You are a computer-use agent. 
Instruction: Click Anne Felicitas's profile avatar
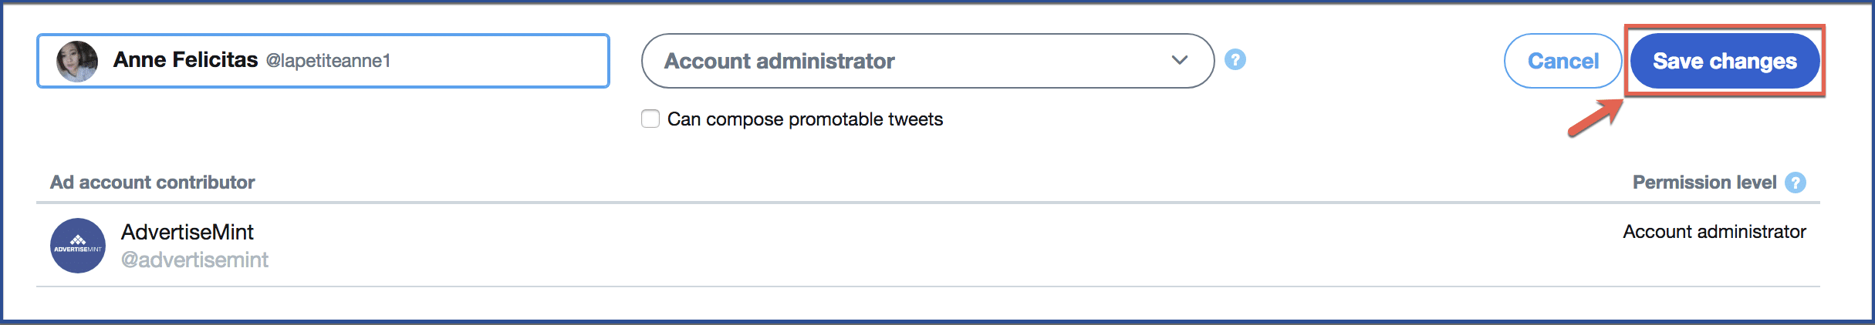(77, 61)
